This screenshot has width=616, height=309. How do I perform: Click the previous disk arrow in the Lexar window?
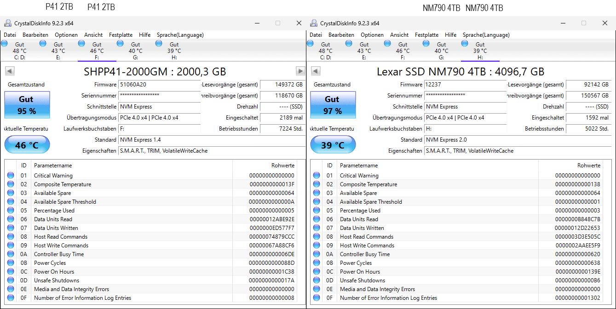316,71
